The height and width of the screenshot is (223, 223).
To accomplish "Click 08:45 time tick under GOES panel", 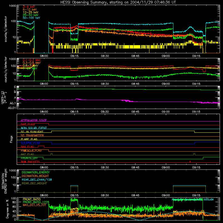I will point(135,112).
